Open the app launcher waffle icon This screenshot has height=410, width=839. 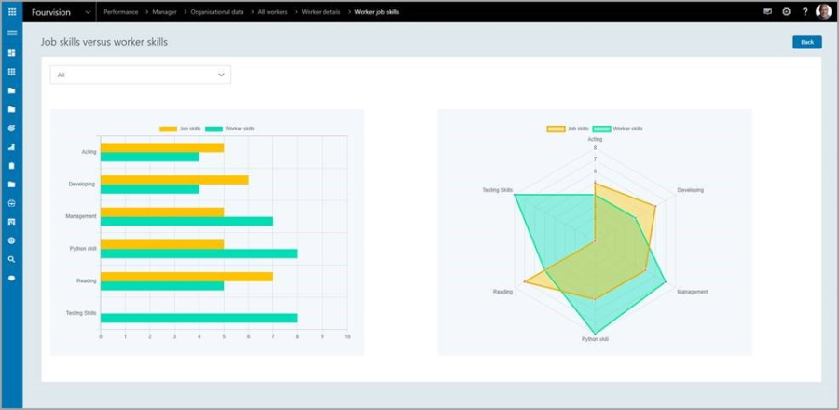pyautogui.click(x=12, y=12)
